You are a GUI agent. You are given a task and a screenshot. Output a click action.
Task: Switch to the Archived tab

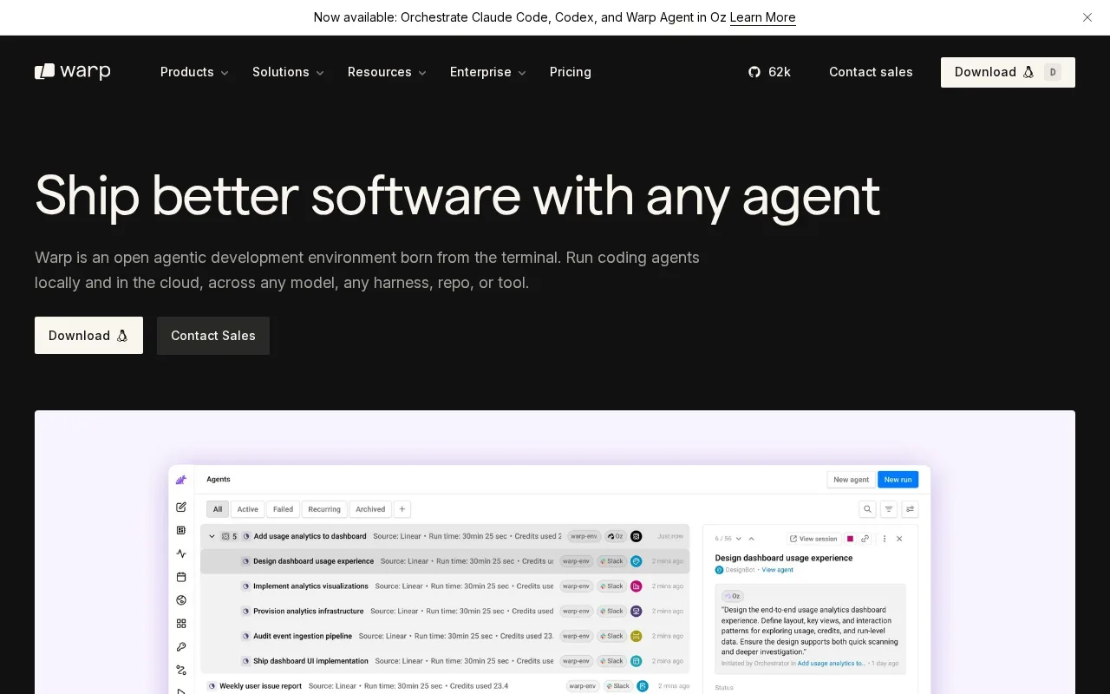[x=370, y=509]
